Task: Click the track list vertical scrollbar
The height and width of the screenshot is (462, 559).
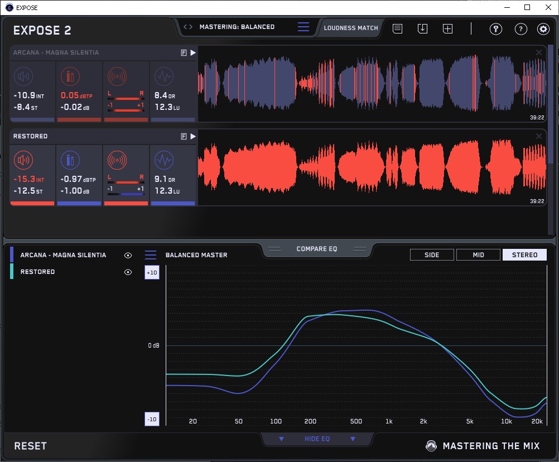Action: 551,105
